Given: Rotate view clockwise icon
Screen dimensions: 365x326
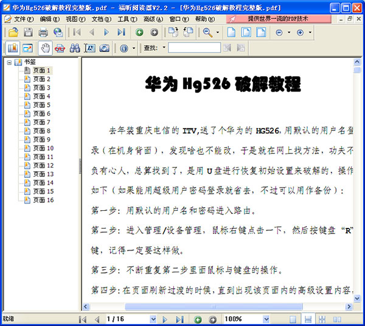Looking at the screenshot, I should (173, 32).
